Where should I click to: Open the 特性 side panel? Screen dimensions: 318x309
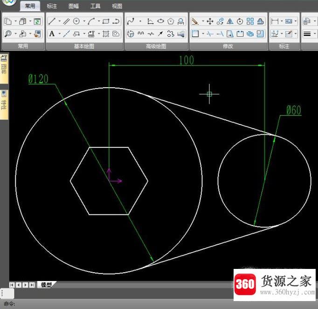click(4, 104)
